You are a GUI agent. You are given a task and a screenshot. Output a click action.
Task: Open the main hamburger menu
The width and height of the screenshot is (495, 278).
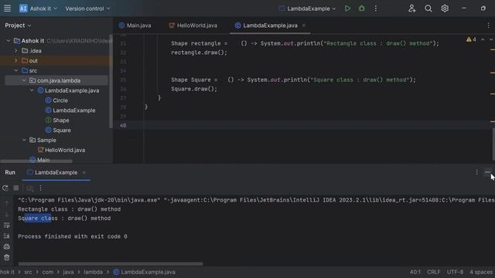(7, 8)
